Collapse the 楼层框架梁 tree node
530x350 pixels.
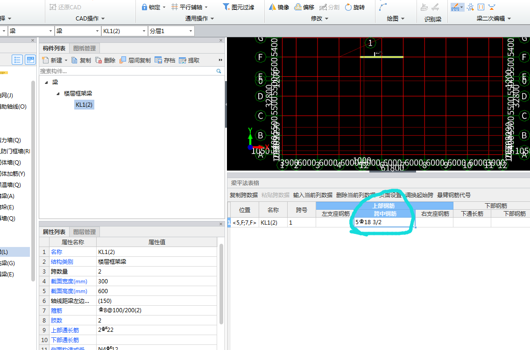pyautogui.click(x=58, y=93)
